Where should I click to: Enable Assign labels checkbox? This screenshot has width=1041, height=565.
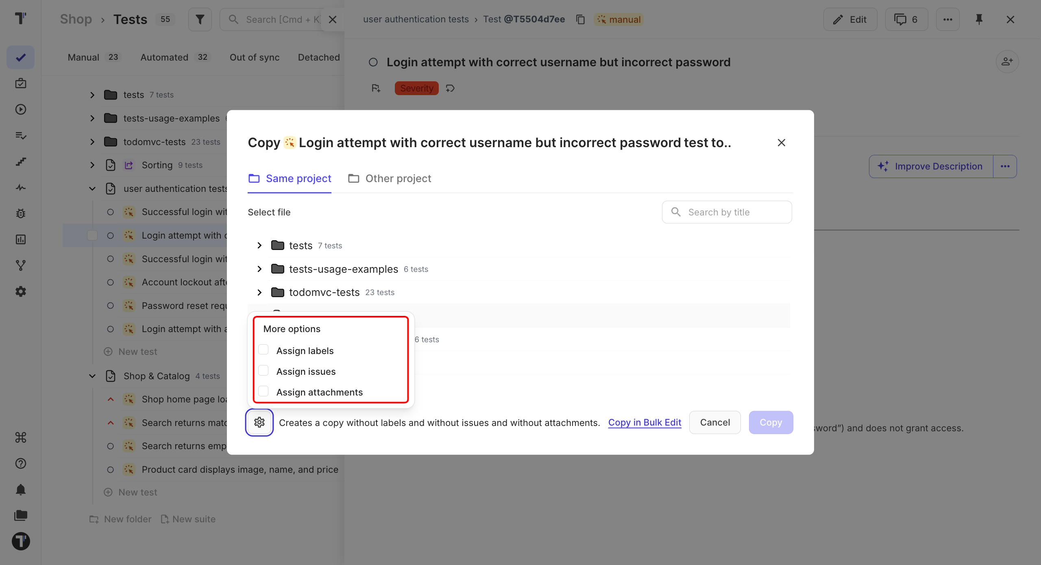[x=264, y=350]
